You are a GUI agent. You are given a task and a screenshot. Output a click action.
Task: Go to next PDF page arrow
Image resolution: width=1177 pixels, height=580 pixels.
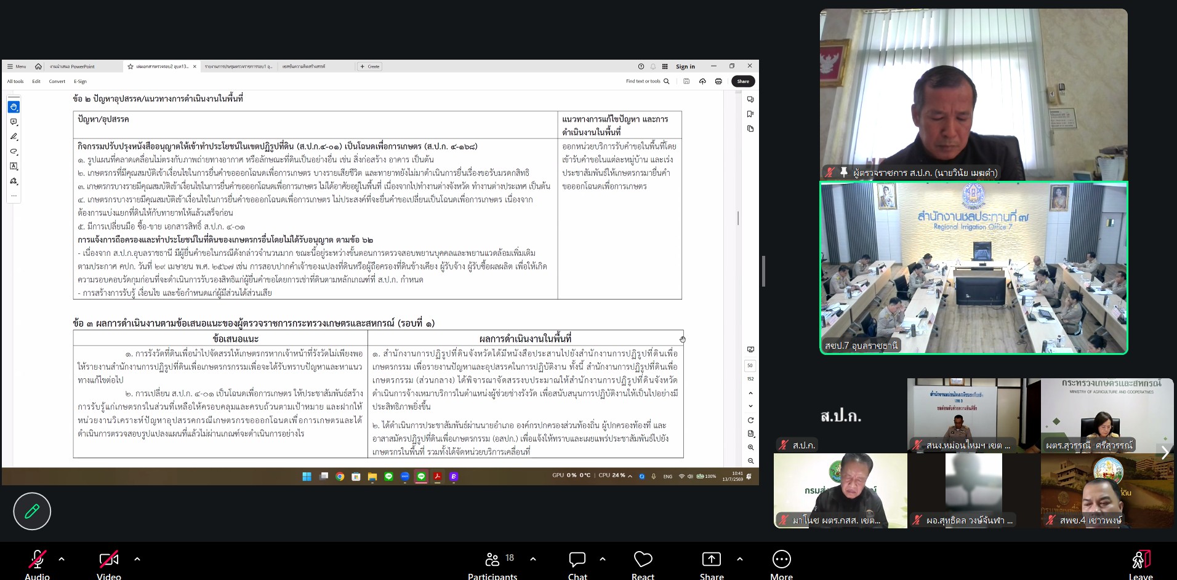(750, 406)
